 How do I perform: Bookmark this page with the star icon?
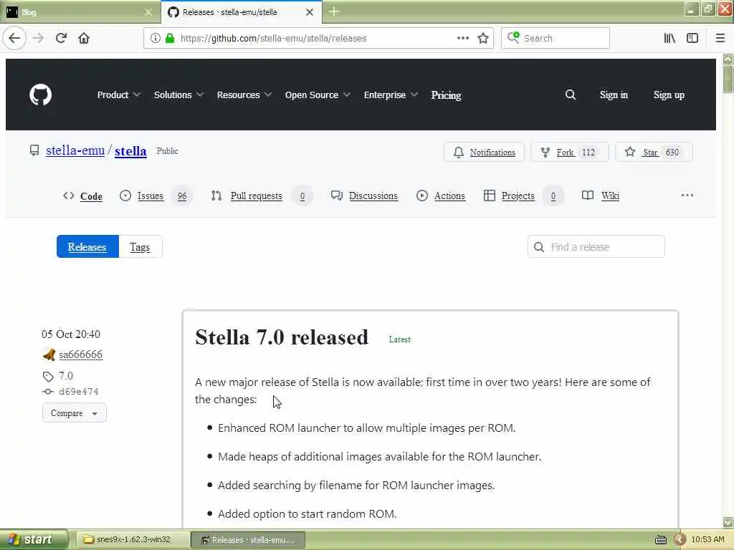[483, 38]
